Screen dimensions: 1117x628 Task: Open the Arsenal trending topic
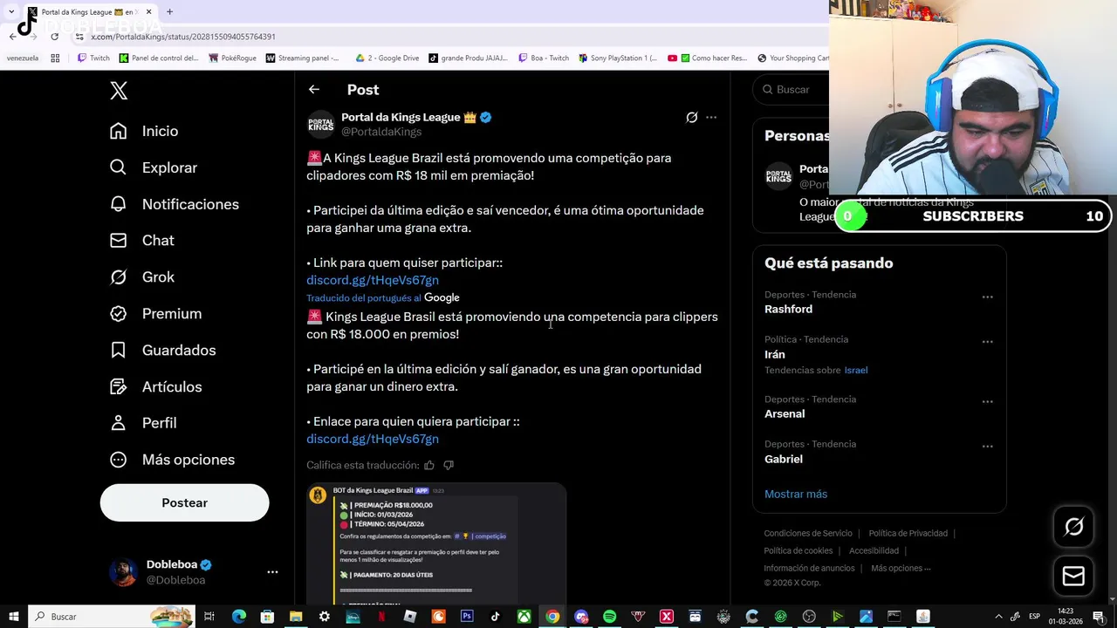point(785,413)
